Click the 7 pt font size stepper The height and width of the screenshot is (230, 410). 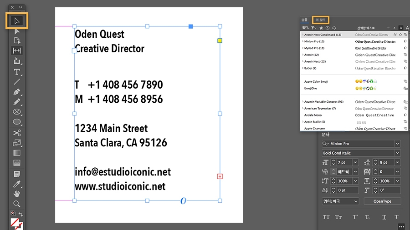(x=333, y=162)
